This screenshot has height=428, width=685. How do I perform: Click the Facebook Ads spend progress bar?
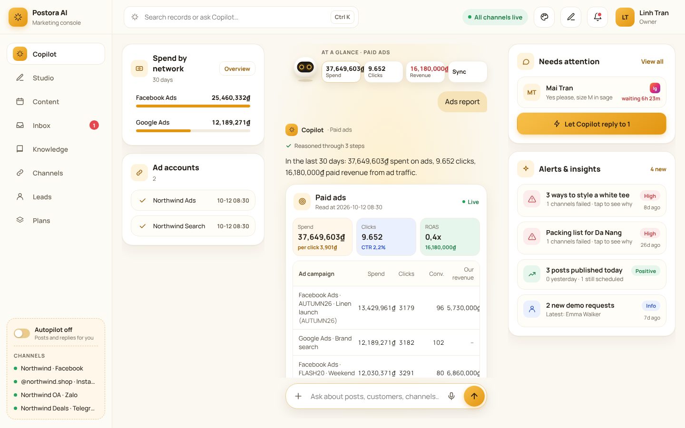193,106
